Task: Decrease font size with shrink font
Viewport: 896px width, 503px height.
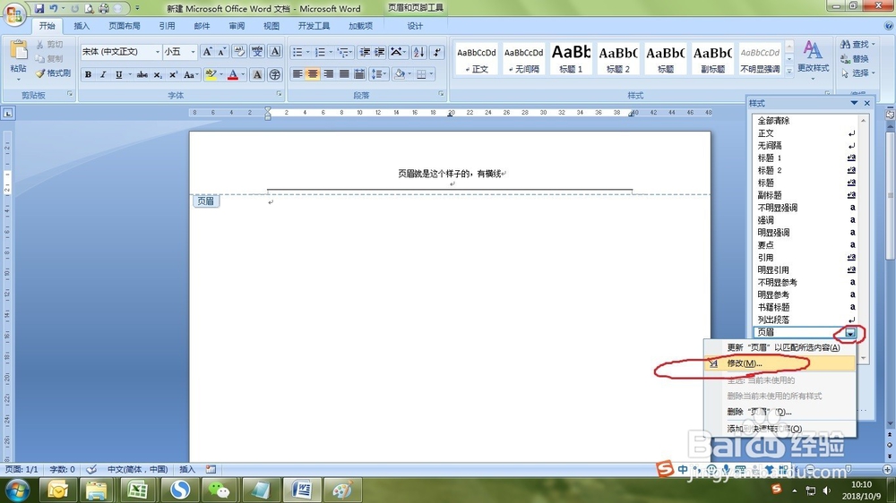Action: point(222,52)
